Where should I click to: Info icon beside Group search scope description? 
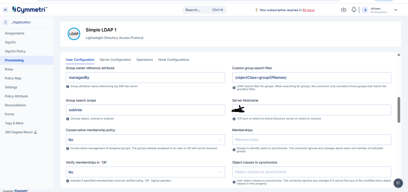coord(67,119)
